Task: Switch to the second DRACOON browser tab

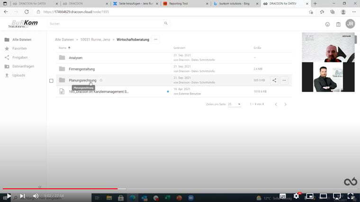Action: click(x=84, y=4)
